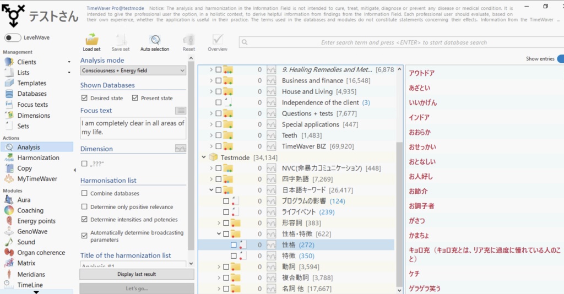Open Focus texts in the sidebar

32,105
